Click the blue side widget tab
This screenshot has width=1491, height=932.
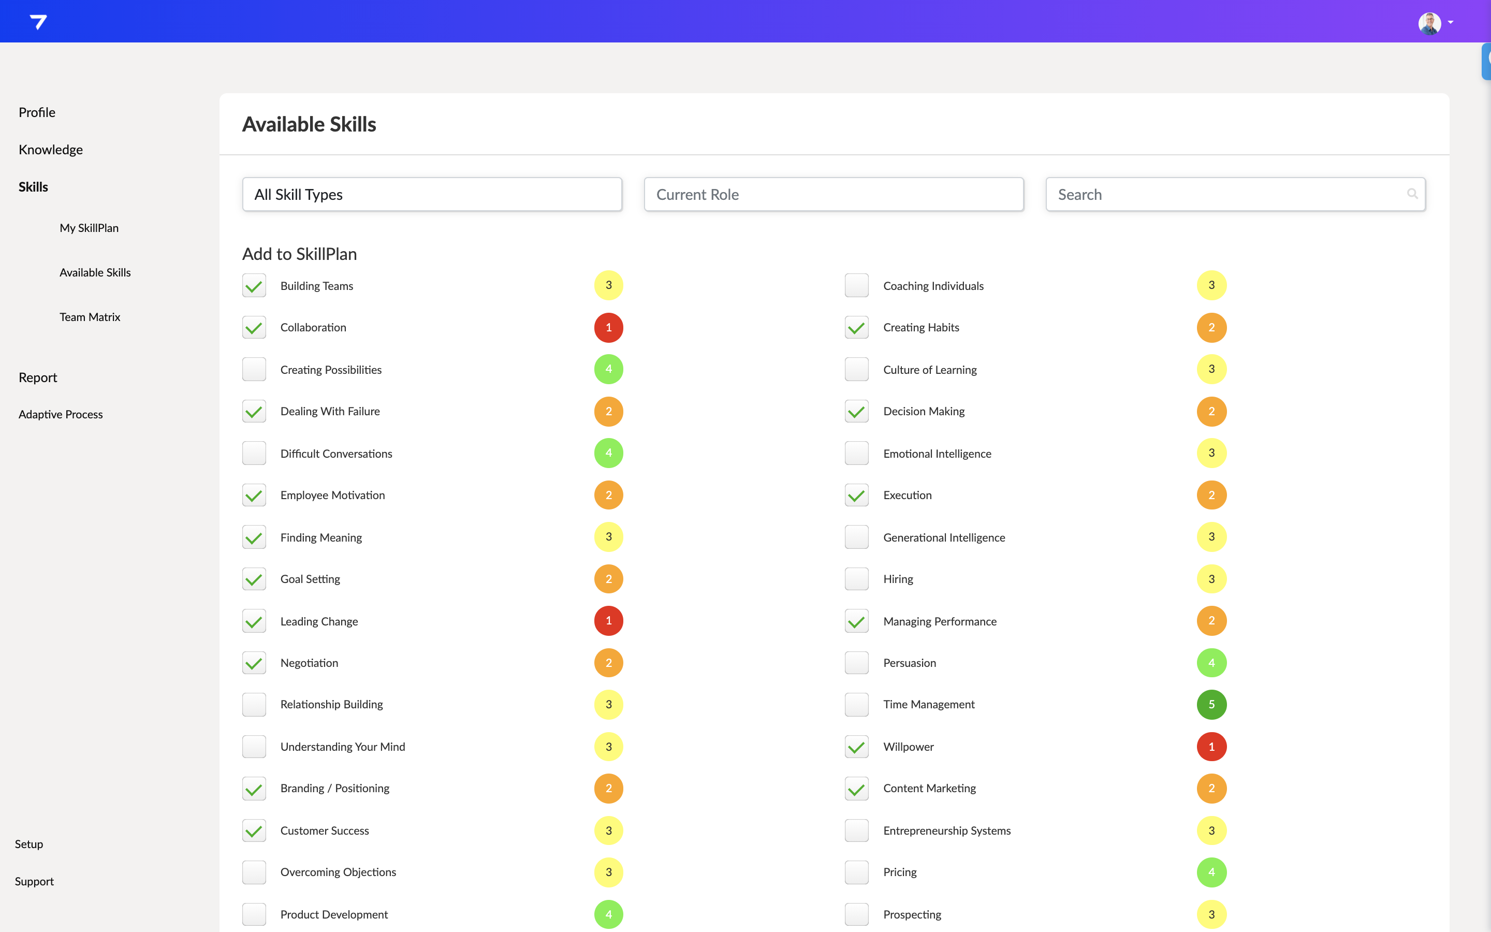coord(1486,61)
